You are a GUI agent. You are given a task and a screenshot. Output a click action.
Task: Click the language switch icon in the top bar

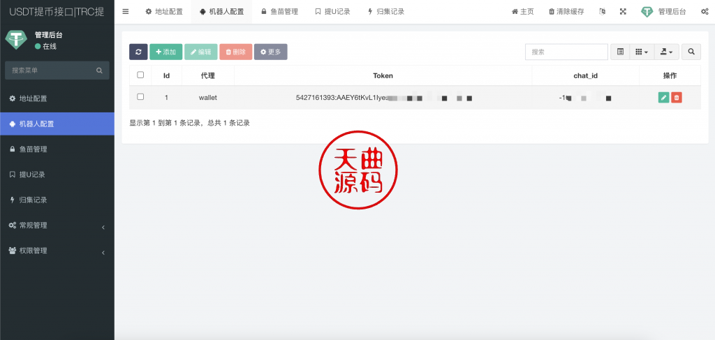603,12
